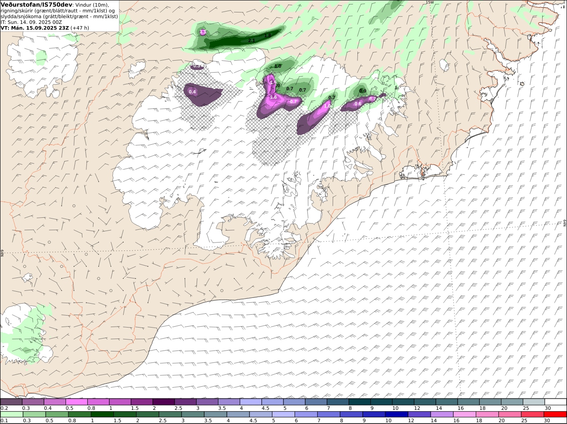Click the IT: Sun. 14. 09. 2025 00Z line

31,22
